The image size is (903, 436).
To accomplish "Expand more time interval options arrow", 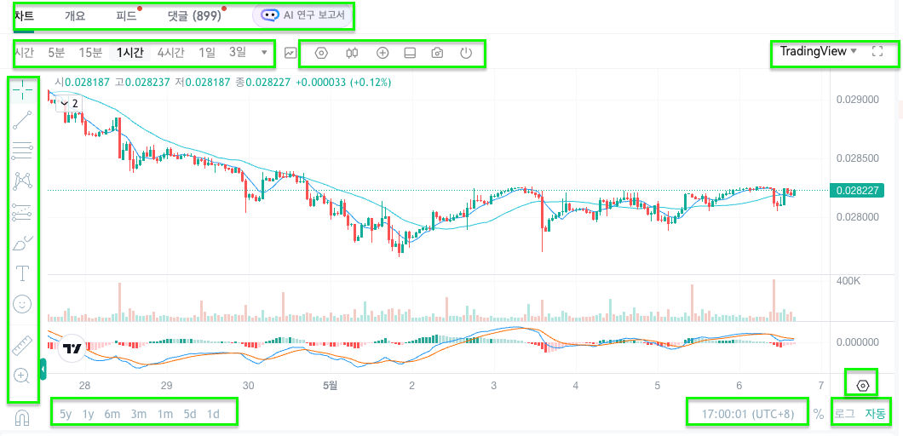I will (x=264, y=53).
